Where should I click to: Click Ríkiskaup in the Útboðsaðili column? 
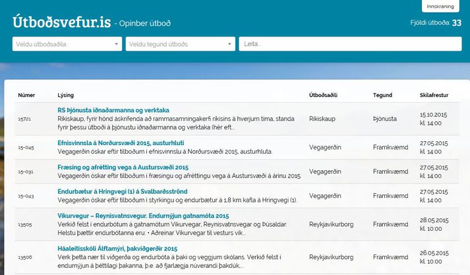tap(323, 119)
